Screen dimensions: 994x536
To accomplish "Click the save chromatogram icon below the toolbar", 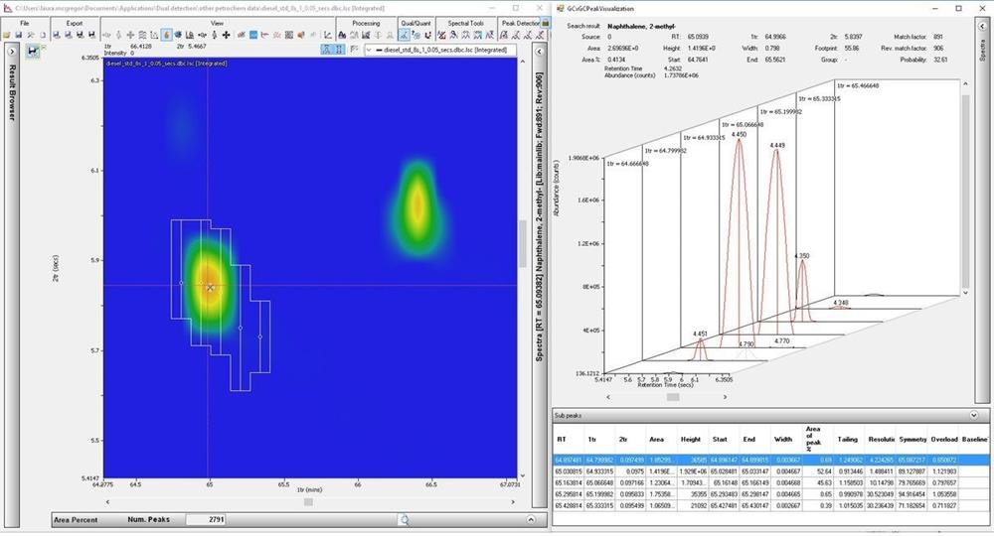I will pyautogui.click(x=34, y=50).
